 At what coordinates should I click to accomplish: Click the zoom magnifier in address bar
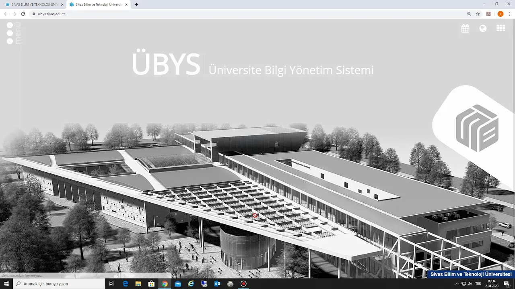click(469, 14)
